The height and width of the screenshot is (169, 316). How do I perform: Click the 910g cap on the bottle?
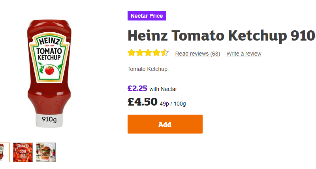[x=49, y=119]
